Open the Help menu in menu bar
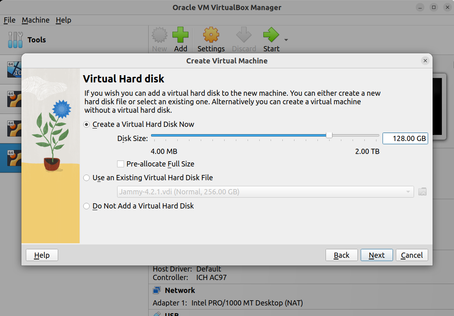Screen dimensions: 454x316 (x=63, y=20)
